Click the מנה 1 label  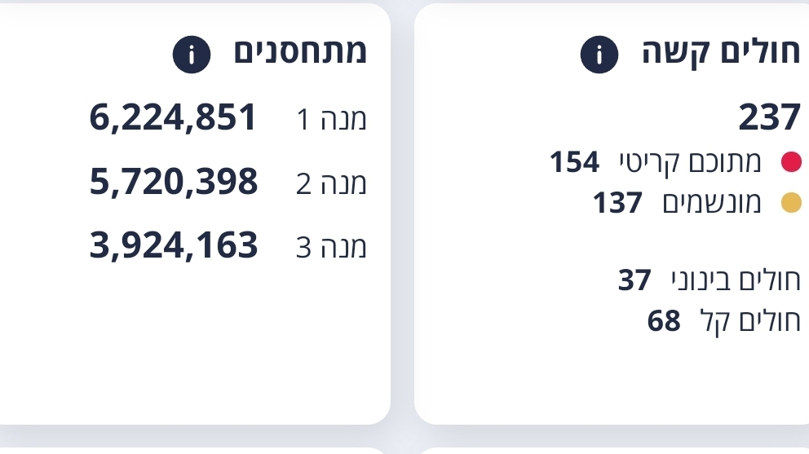click(331, 119)
